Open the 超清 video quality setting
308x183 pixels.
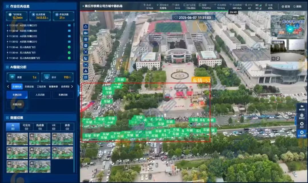pyautogui.click(x=285, y=7)
